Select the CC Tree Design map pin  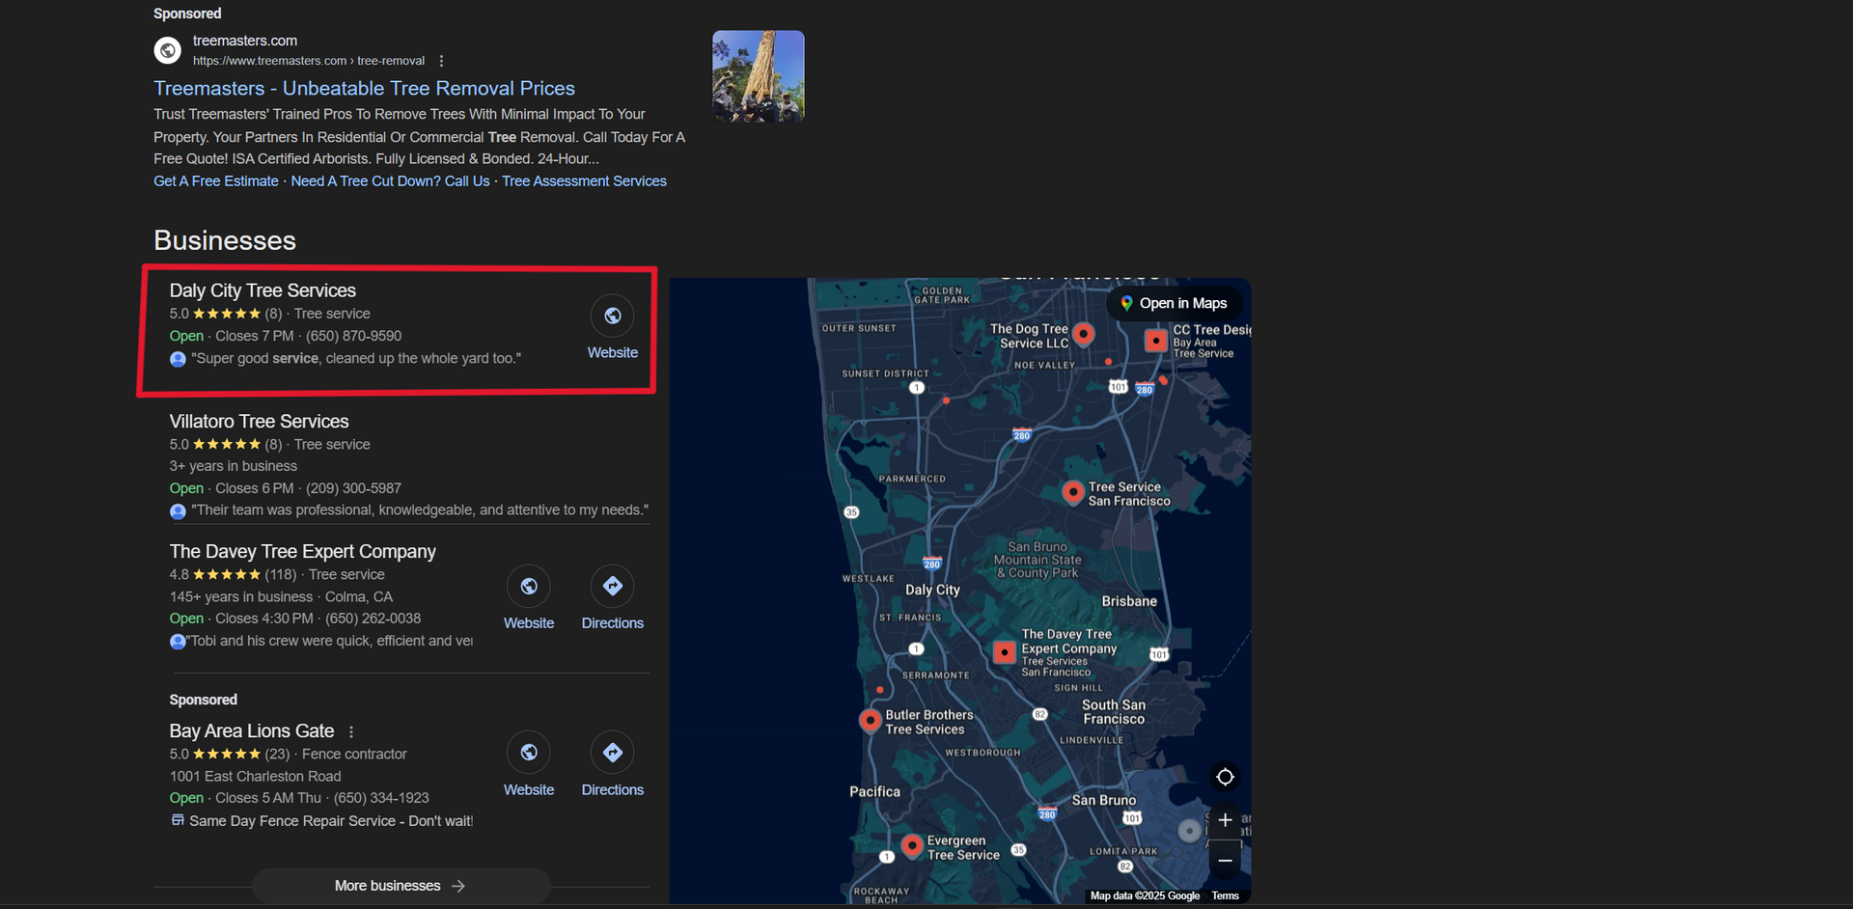coord(1156,341)
